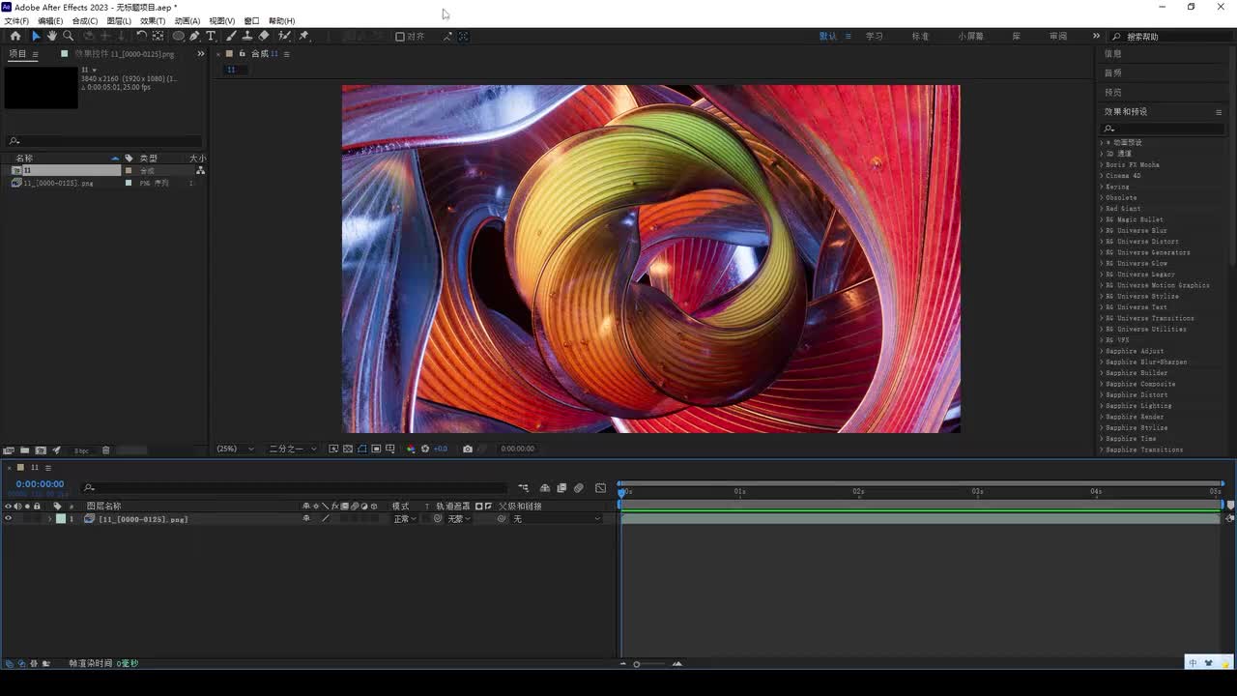
Task: Open the 文件(F) menu
Action: 16,20
